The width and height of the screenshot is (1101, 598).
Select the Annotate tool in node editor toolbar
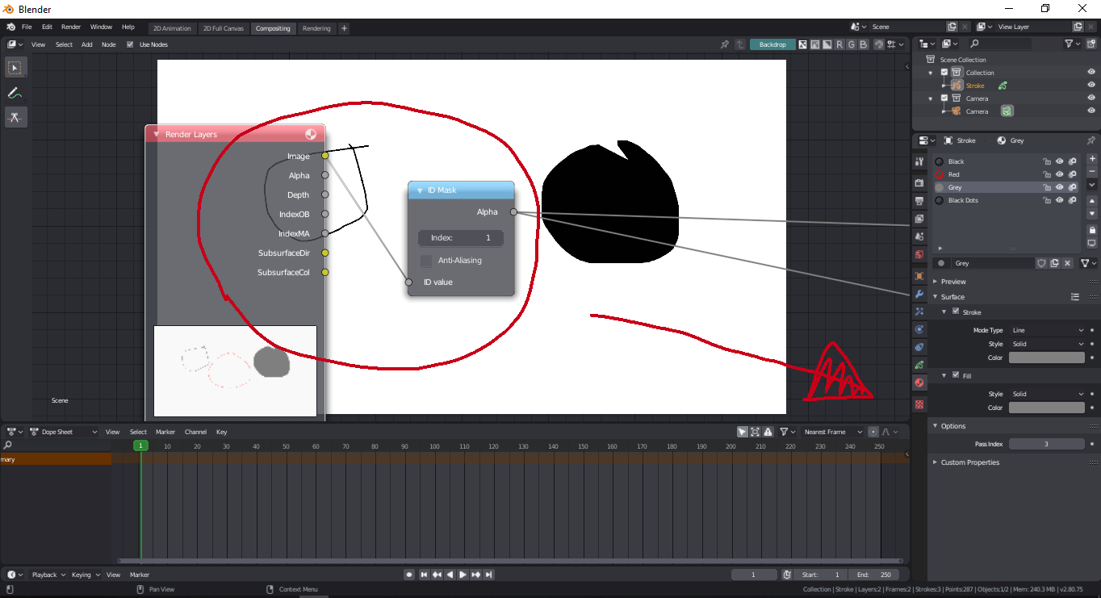[x=15, y=93]
